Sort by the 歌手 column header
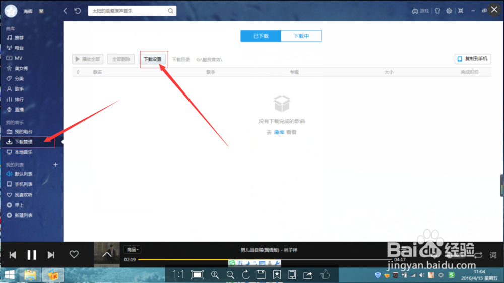 pyautogui.click(x=211, y=72)
